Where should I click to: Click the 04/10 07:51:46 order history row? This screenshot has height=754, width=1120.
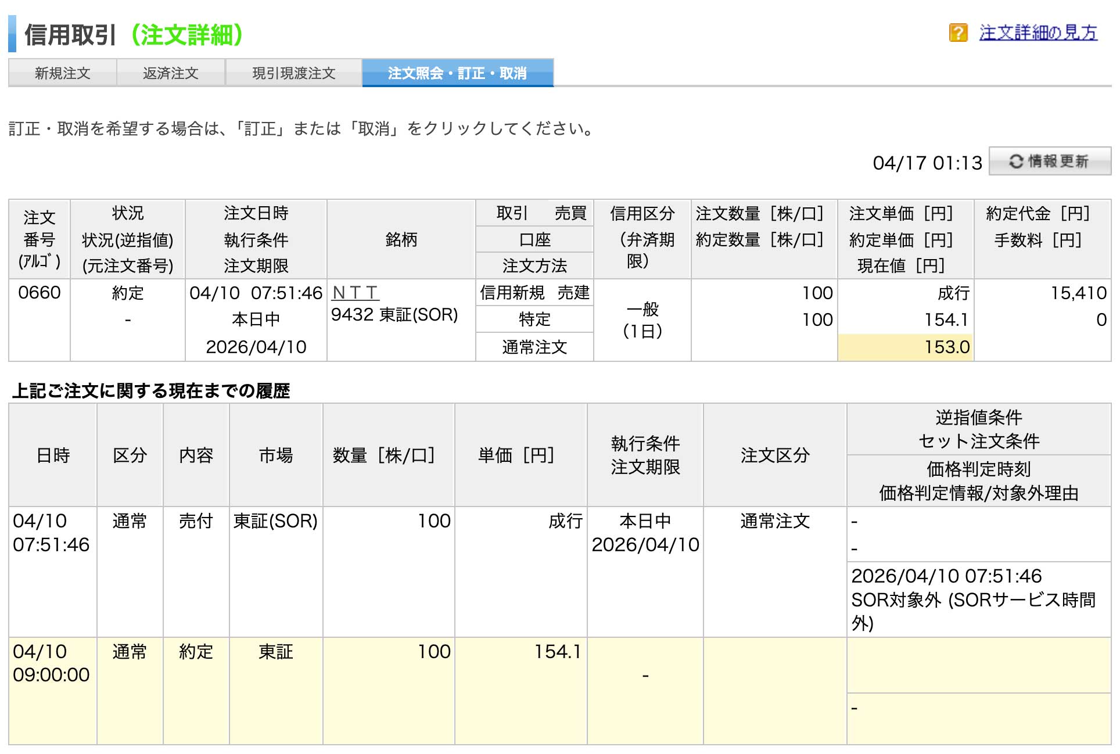[x=51, y=533]
